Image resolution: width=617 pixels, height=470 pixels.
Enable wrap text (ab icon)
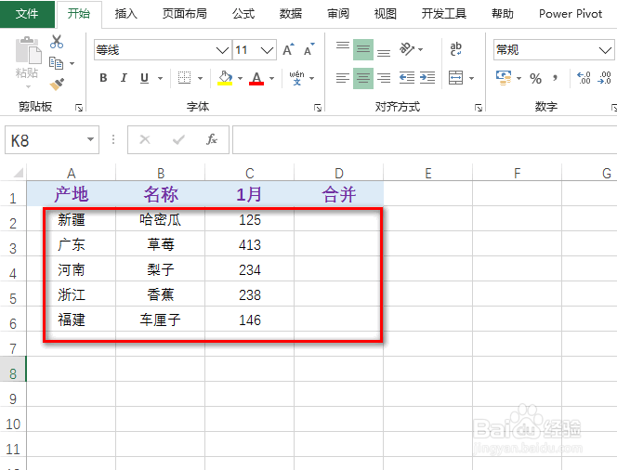(455, 49)
